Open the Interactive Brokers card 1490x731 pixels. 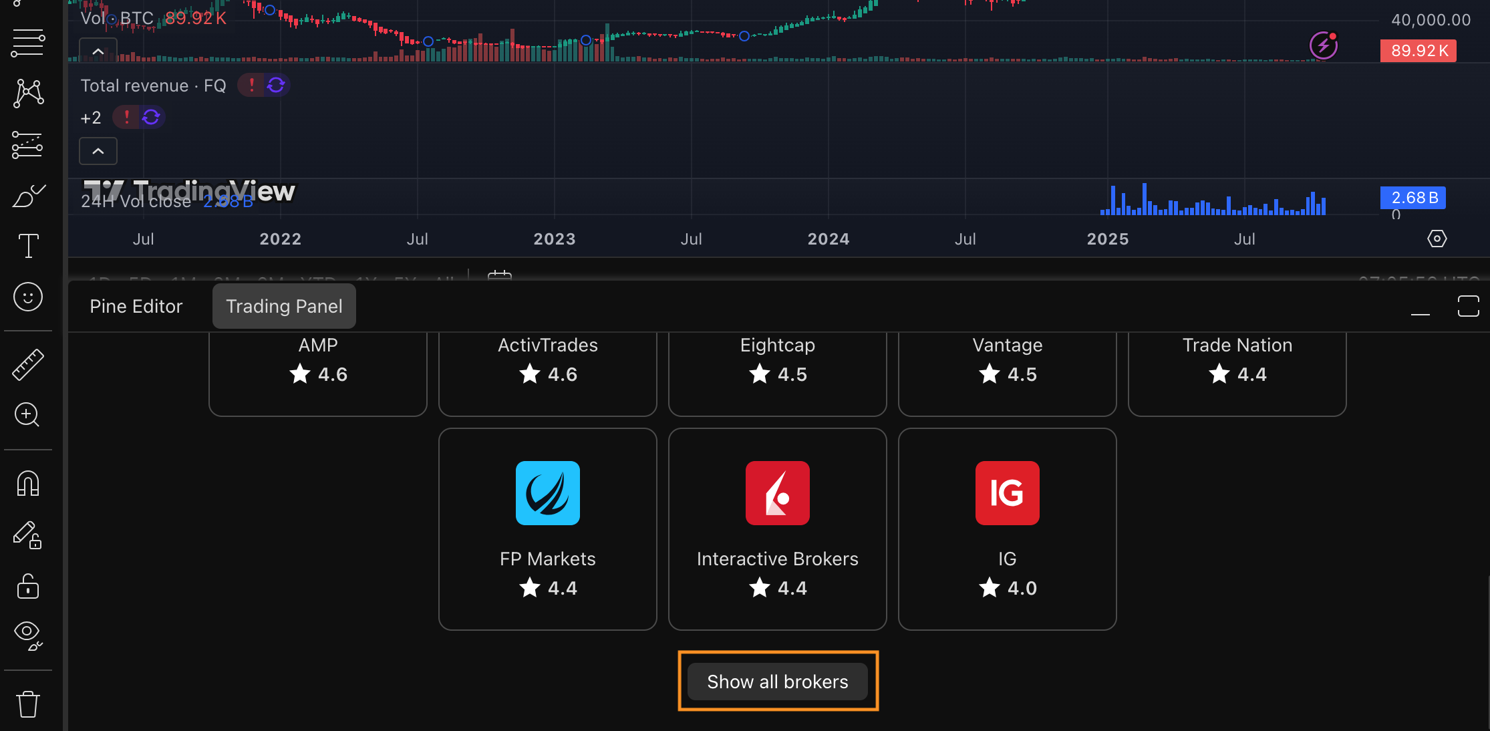click(778, 529)
